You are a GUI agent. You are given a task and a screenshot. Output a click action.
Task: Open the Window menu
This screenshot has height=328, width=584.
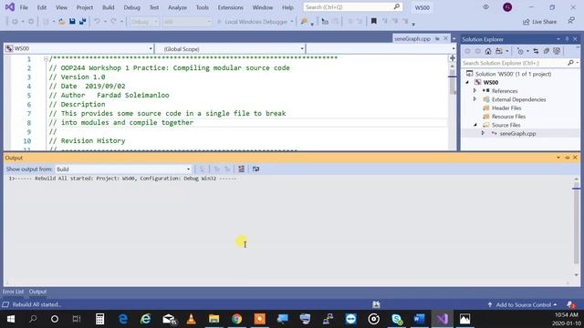coord(263,7)
